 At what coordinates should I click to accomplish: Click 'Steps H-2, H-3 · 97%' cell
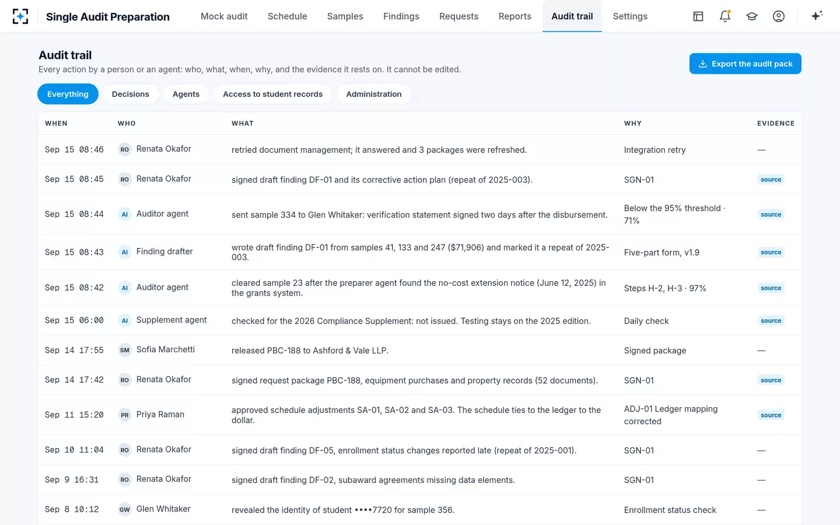click(x=665, y=288)
